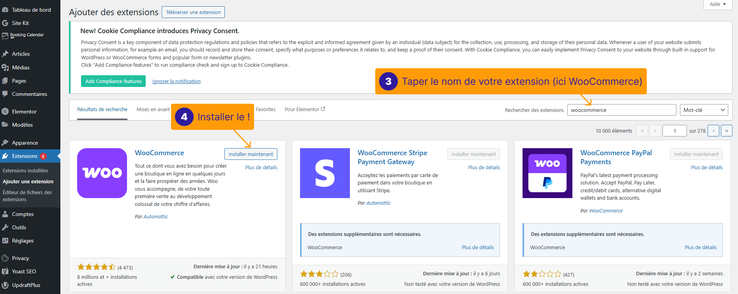
Task: Click the '10 000 éléments' count text
Action: coord(614,131)
